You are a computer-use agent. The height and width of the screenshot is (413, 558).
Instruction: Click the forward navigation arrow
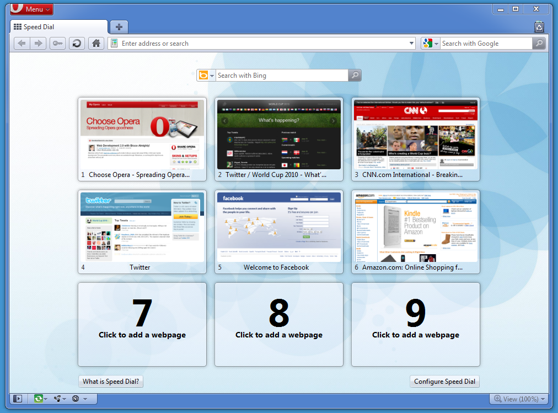[38, 43]
